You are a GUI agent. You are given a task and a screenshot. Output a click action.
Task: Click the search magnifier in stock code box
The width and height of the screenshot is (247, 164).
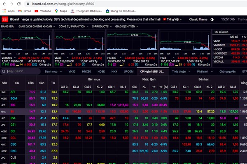4,71
